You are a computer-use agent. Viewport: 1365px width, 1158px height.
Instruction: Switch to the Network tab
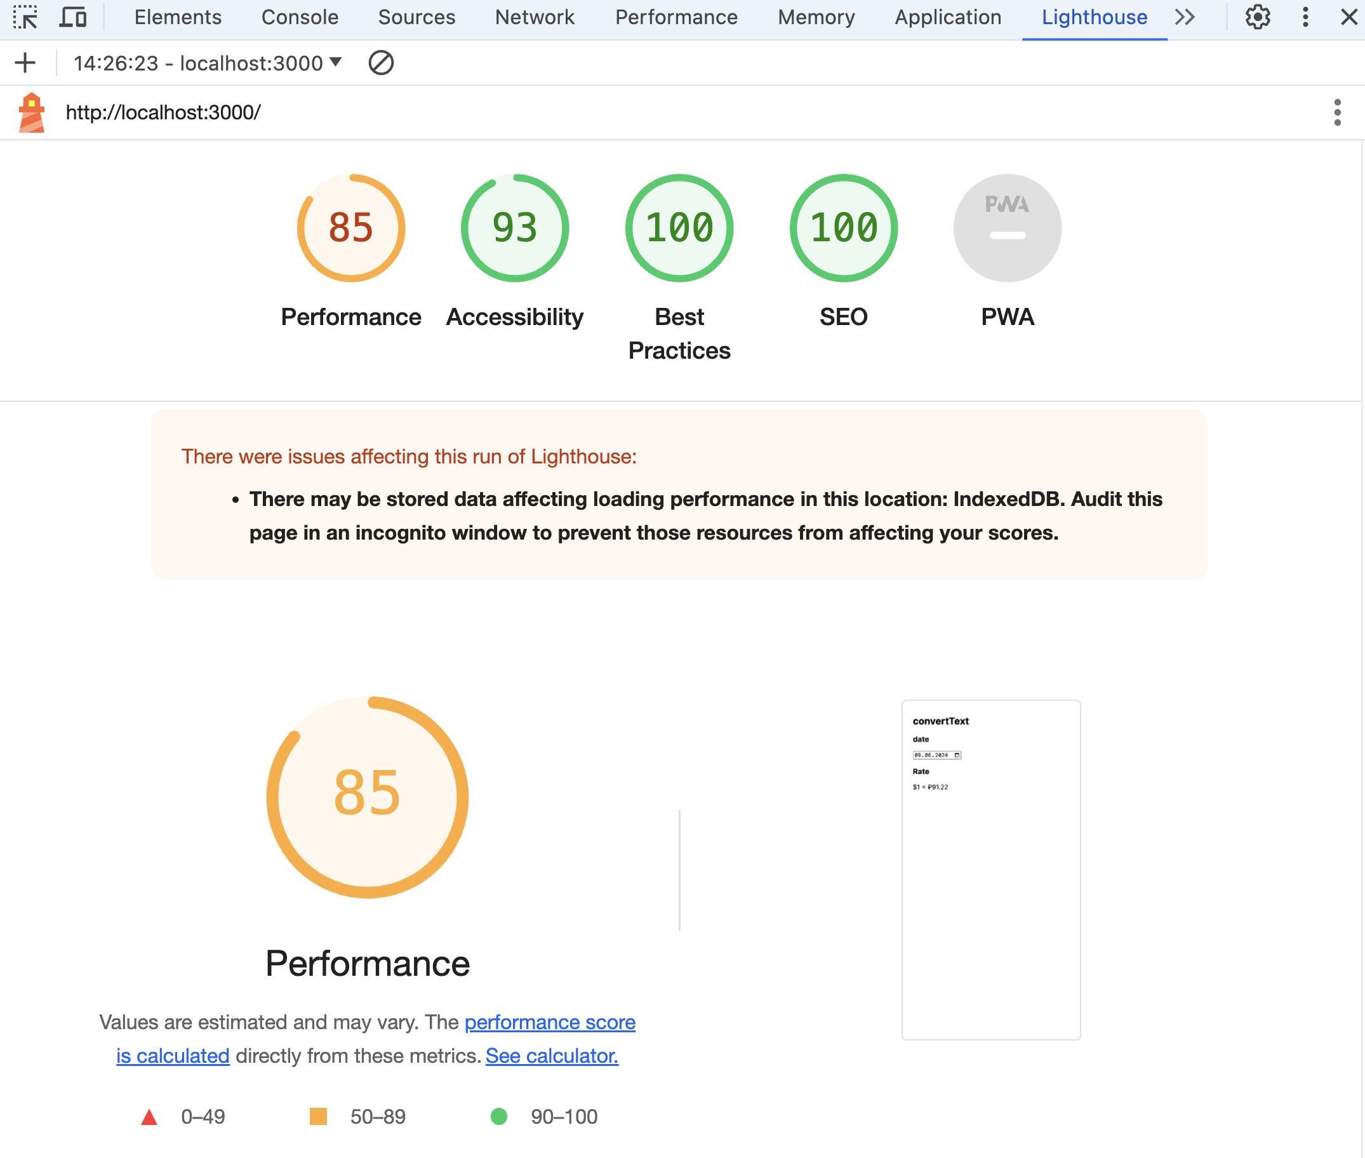(x=535, y=17)
